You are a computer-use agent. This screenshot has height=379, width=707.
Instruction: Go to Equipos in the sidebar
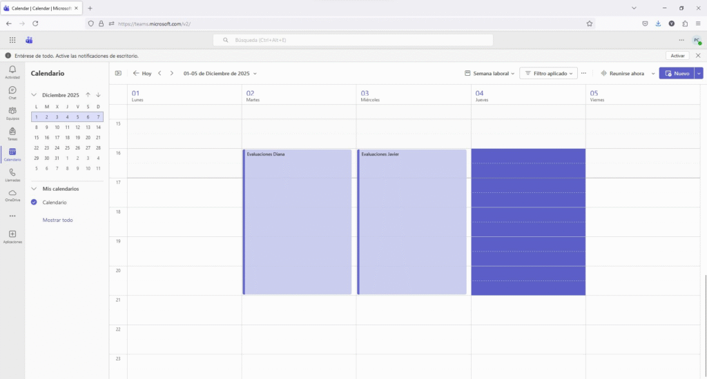click(x=12, y=113)
